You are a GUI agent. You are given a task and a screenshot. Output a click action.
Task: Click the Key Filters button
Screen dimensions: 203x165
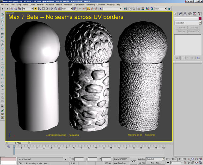156,163
